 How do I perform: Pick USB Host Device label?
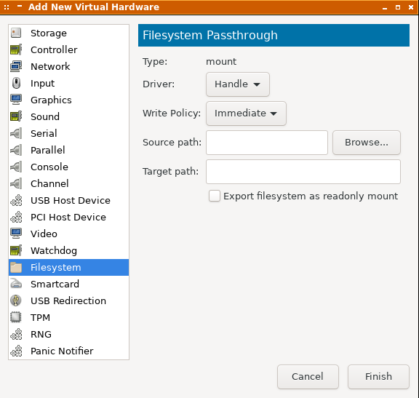tap(71, 200)
